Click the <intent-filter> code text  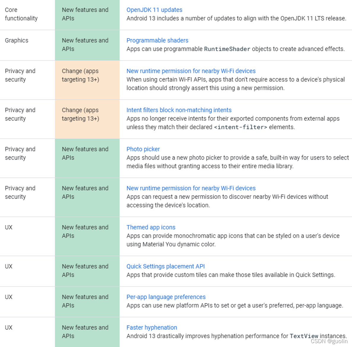tap(240, 127)
